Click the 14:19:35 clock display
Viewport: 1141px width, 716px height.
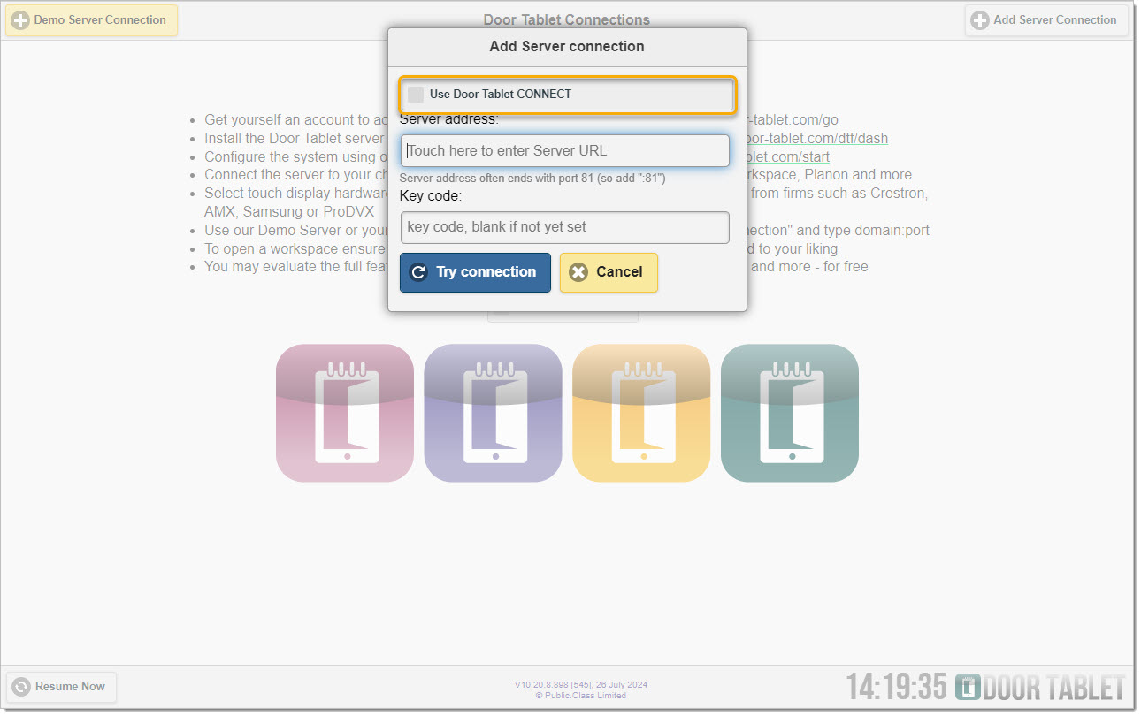point(897,687)
